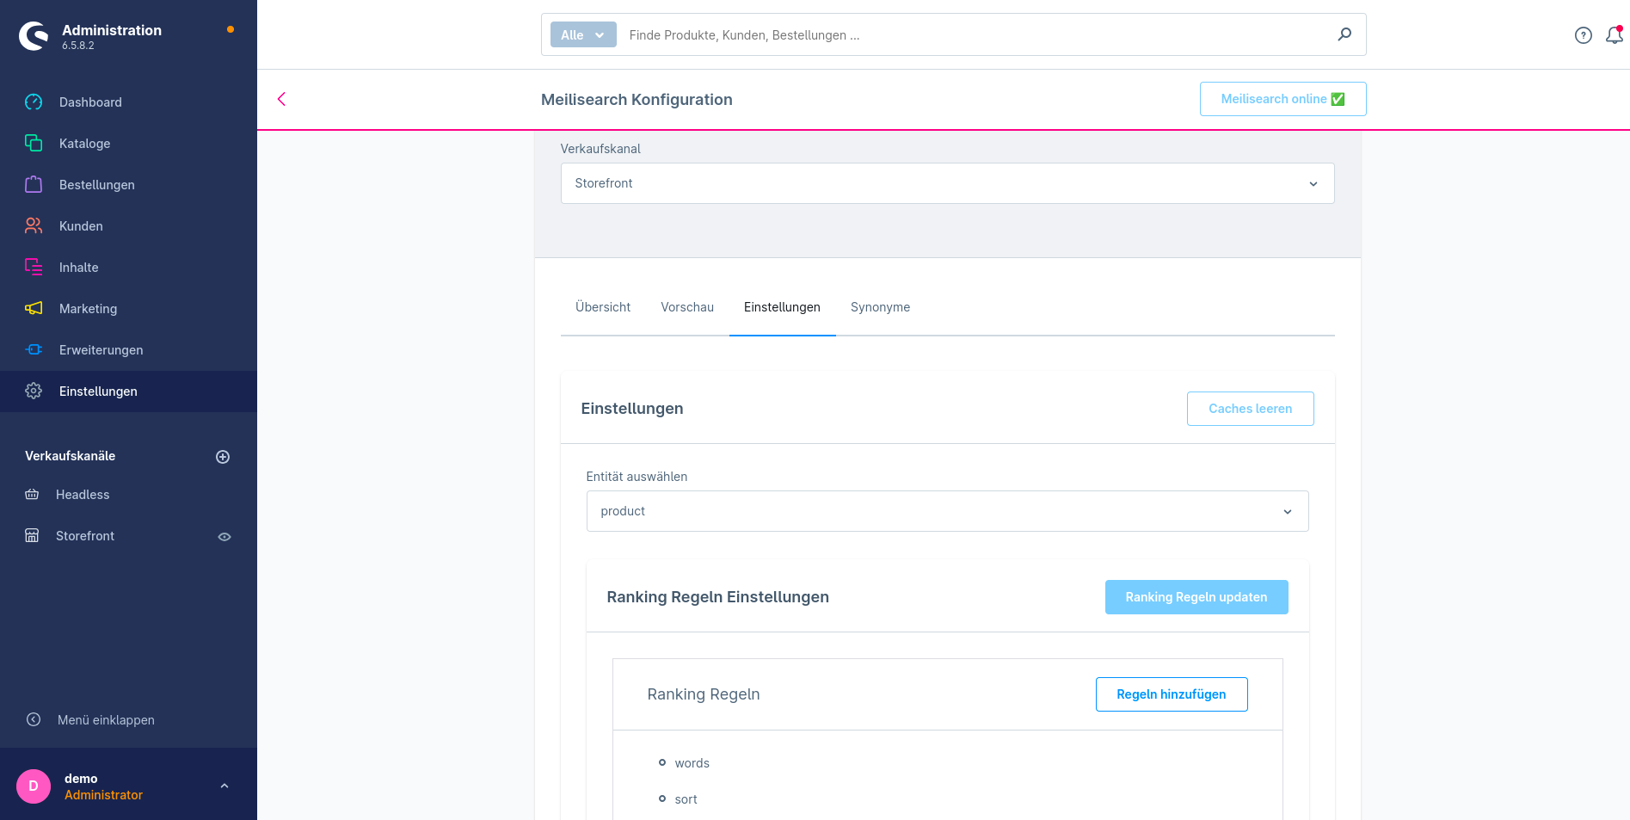Click the Verkaufskanäle section heading
This screenshot has width=1630, height=820.
(x=71, y=456)
